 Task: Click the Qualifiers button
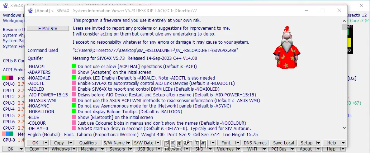pos(88,143)
